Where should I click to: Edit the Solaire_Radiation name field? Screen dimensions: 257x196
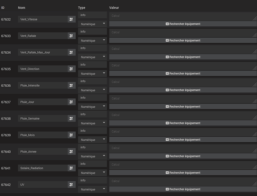[x=43, y=168]
